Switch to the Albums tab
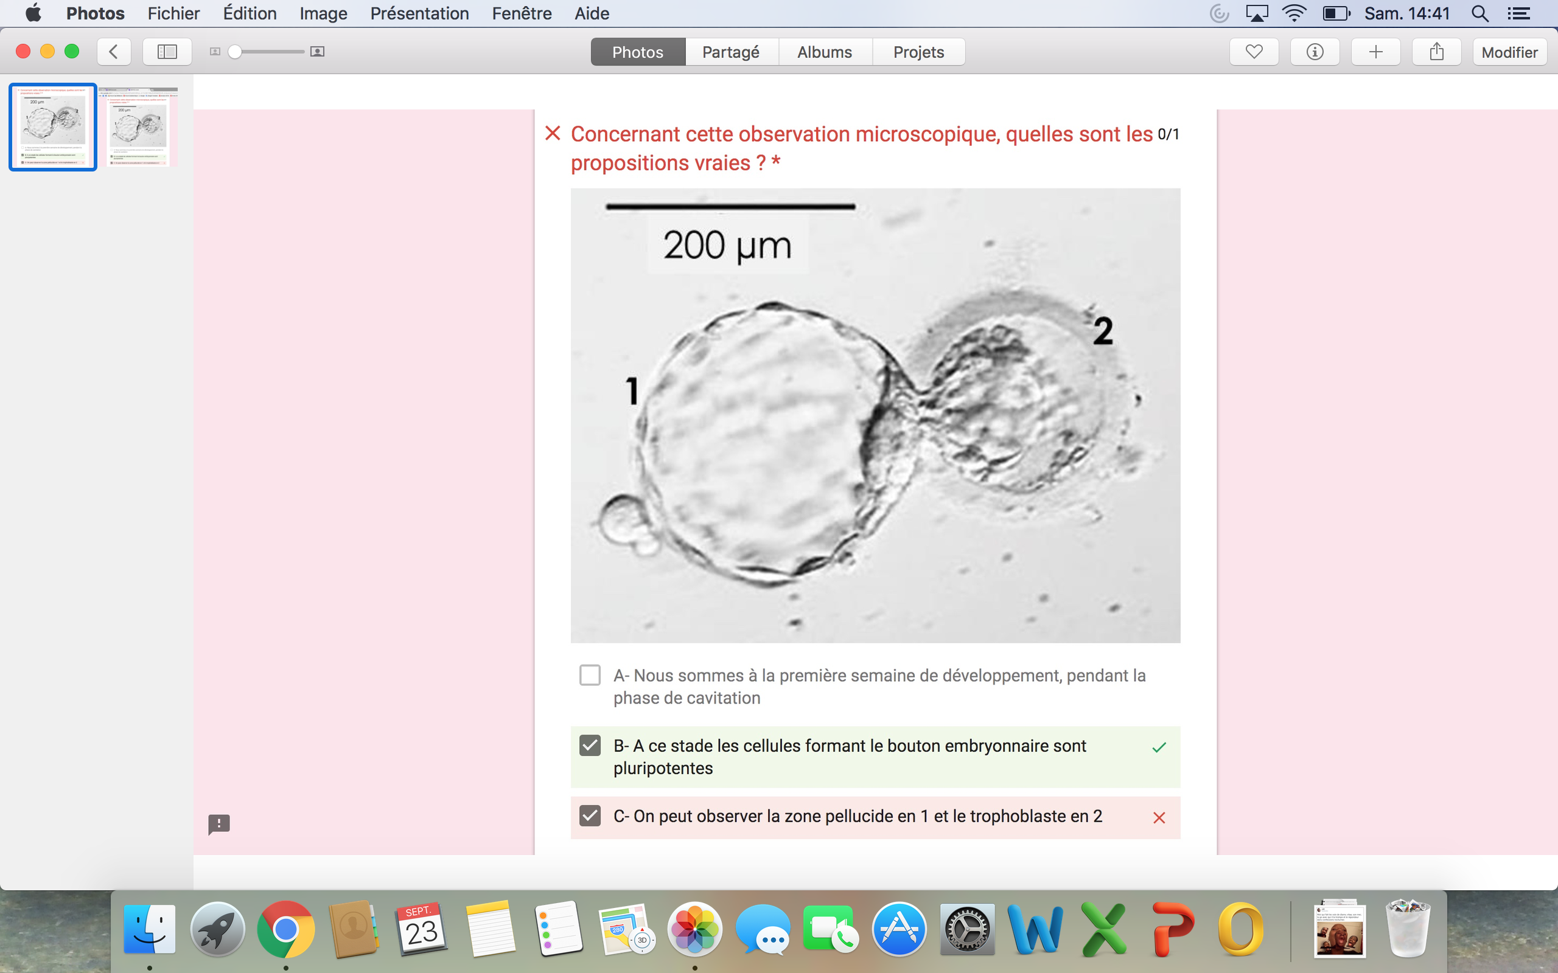Image resolution: width=1558 pixels, height=973 pixels. coord(824,52)
